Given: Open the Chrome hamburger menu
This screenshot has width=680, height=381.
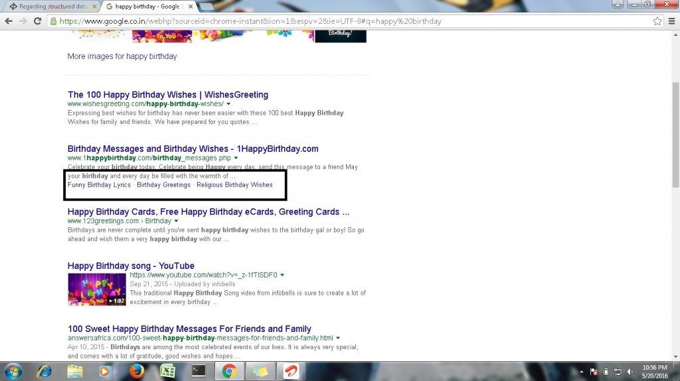Looking at the screenshot, I should coord(671,21).
